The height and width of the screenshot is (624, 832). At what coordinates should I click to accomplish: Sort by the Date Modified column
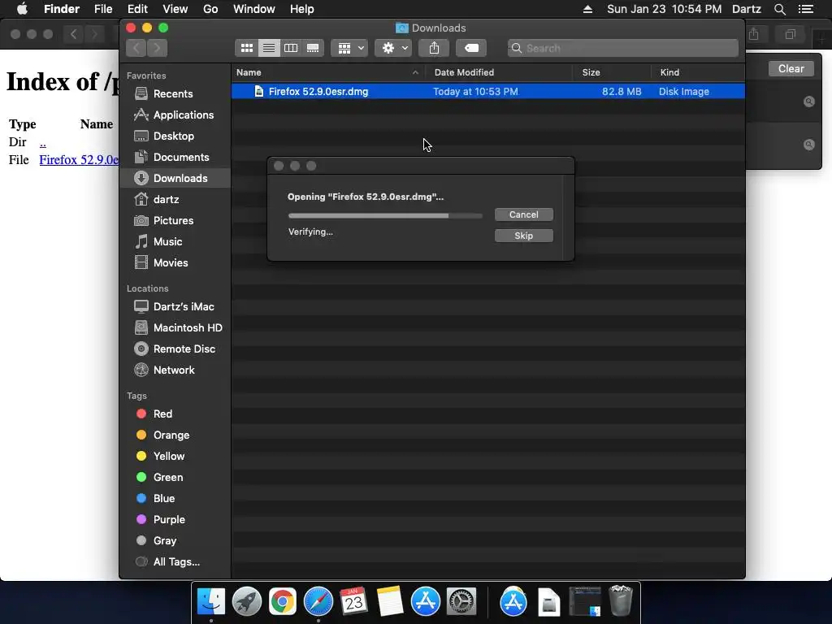499,72
